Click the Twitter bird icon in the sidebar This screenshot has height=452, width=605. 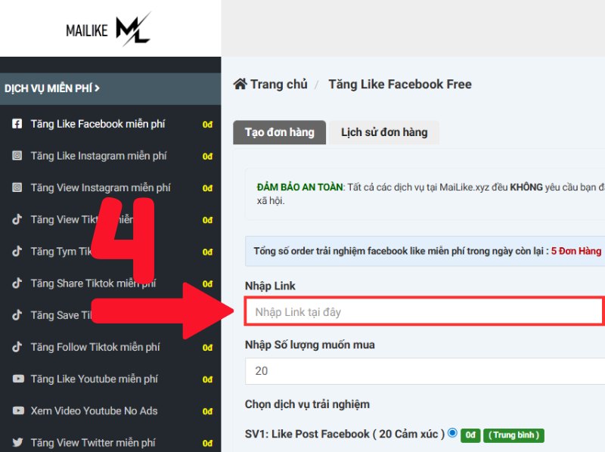pos(17,442)
